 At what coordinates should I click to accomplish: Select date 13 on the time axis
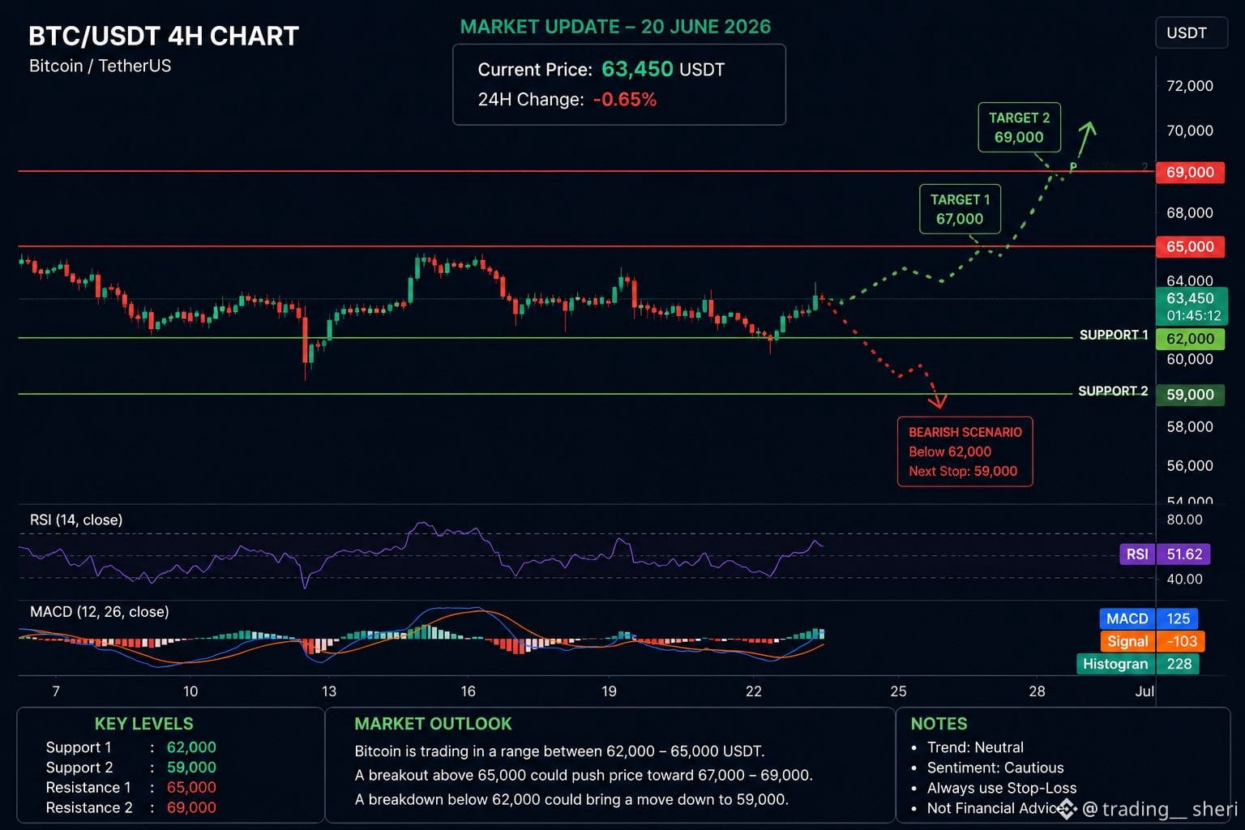328,691
